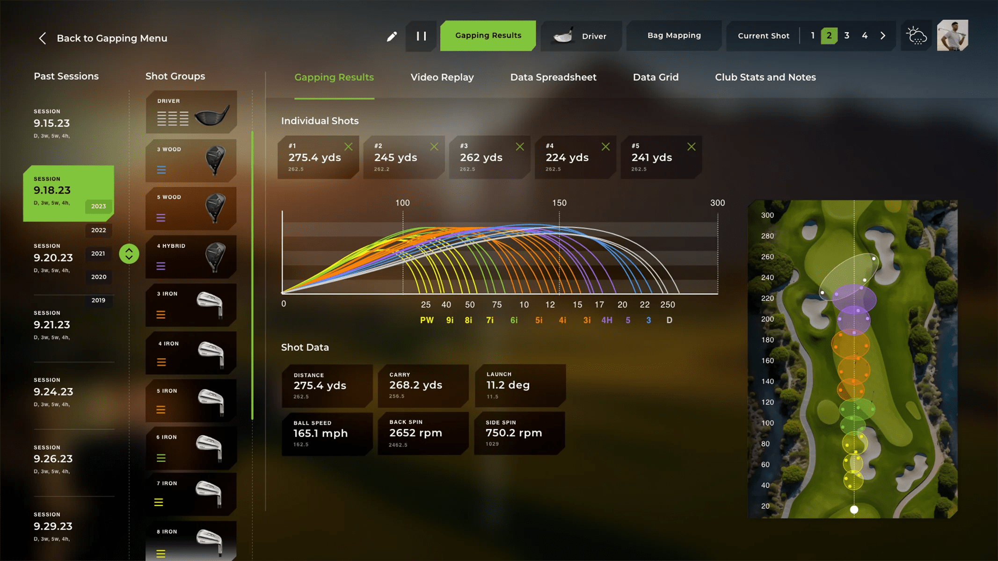Click the pencil edit icon near top toolbar
Screen dimensions: 998x561
[x=392, y=36]
